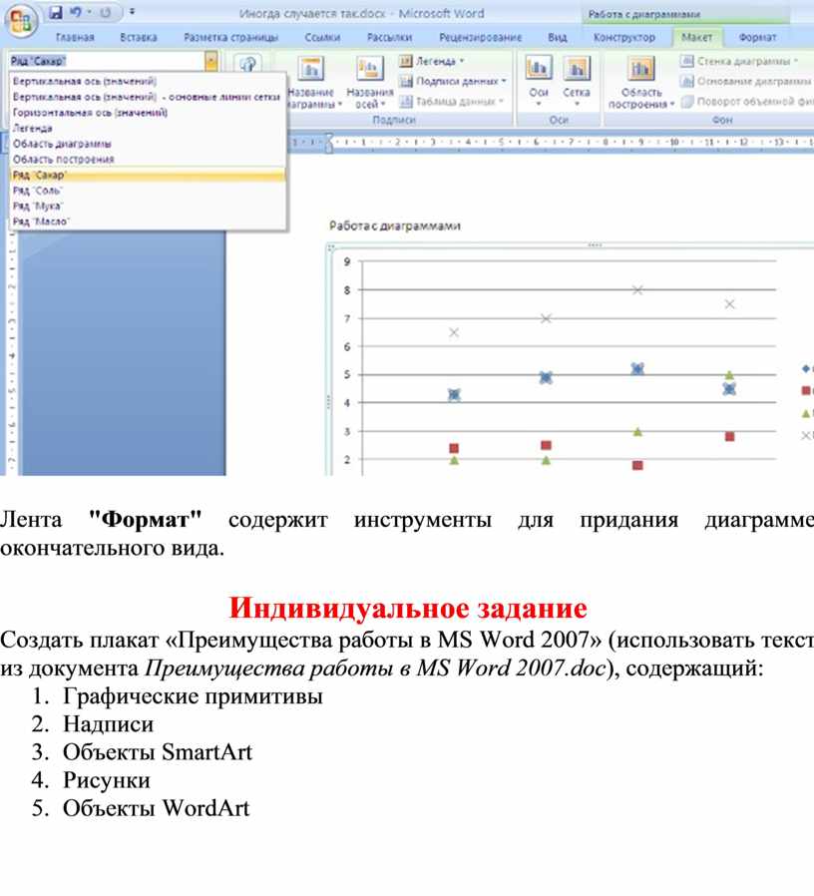The width and height of the screenshot is (814, 896).
Task: Select the red square legend entry
Action: point(806,391)
